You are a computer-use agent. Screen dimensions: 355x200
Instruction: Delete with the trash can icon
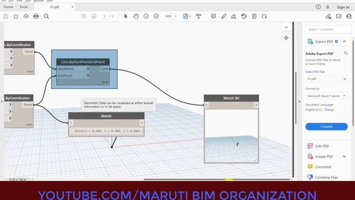[254, 16]
